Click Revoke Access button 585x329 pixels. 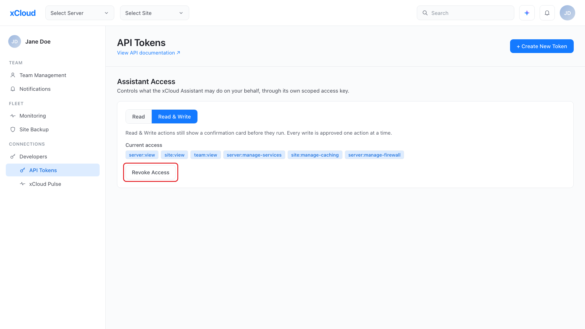(x=151, y=172)
